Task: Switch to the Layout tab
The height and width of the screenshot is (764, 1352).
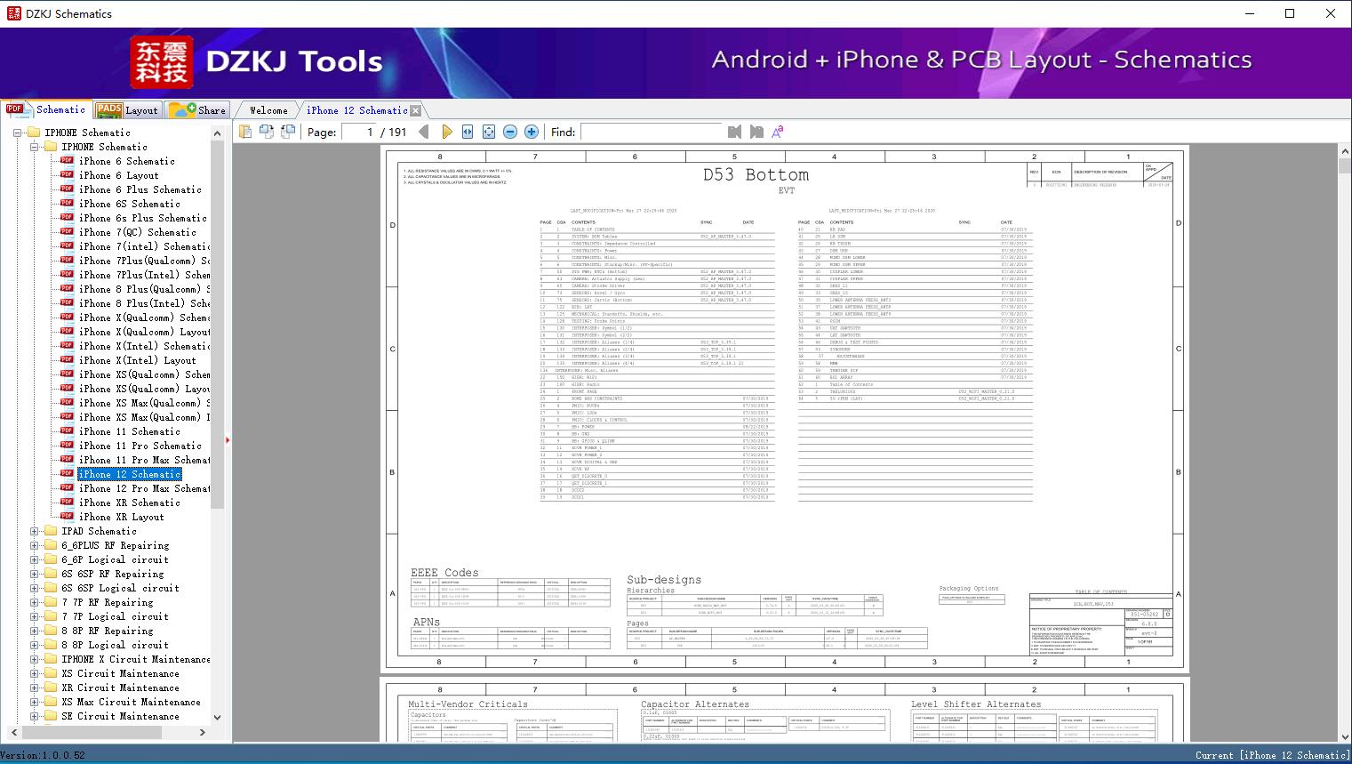Action: 128,110
